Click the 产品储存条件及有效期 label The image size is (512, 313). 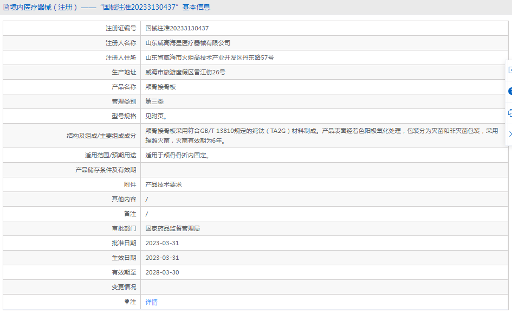click(x=106, y=170)
